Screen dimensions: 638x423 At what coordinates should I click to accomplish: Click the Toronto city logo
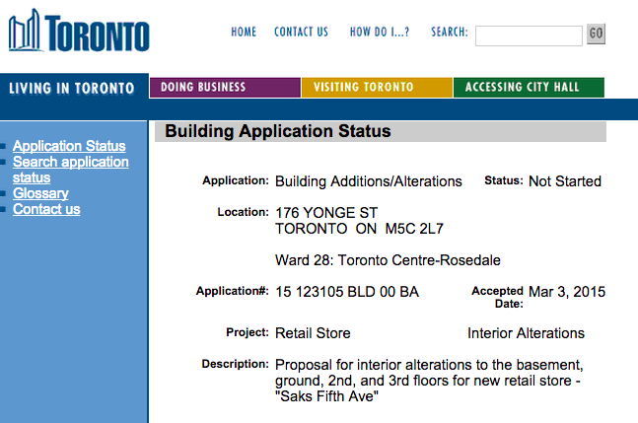[x=79, y=31]
